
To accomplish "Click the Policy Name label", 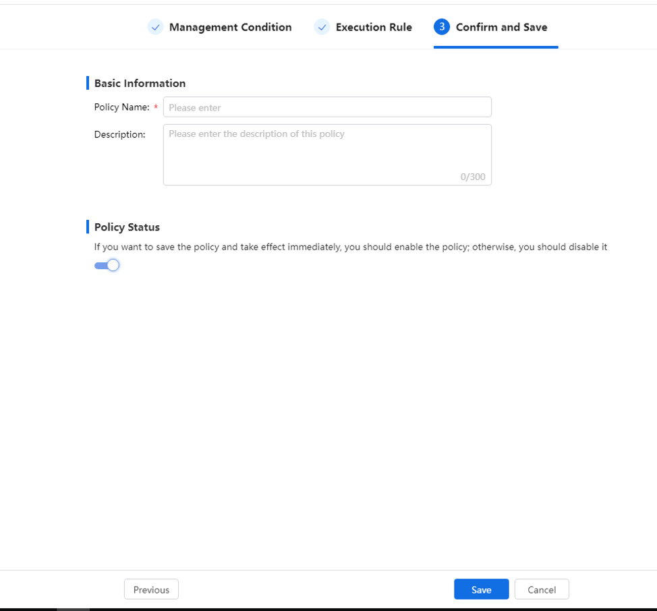I will pos(122,107).
